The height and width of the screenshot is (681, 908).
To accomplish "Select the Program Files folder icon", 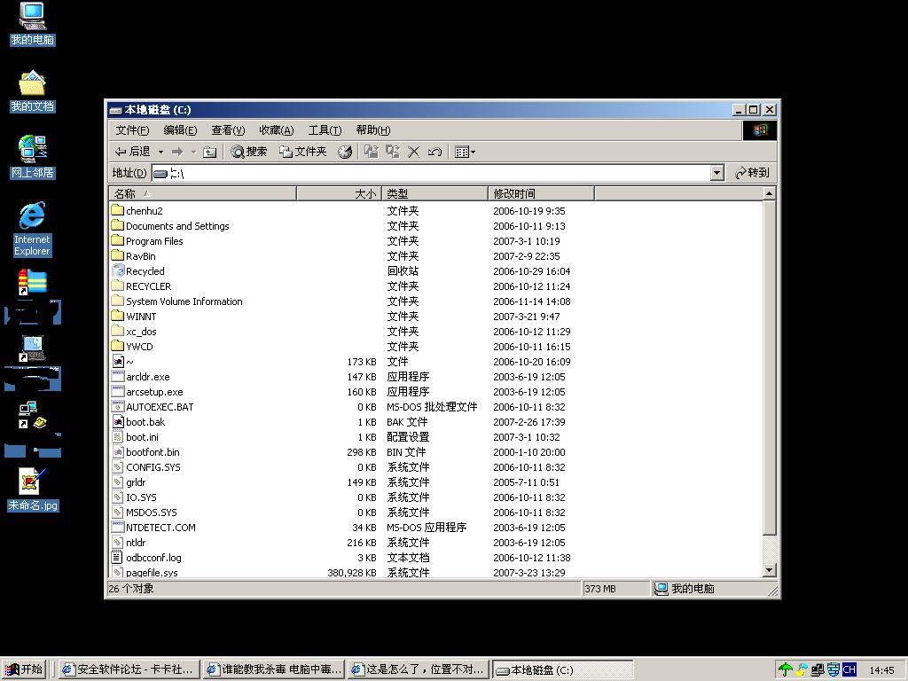I will click(x=118, y=240).
